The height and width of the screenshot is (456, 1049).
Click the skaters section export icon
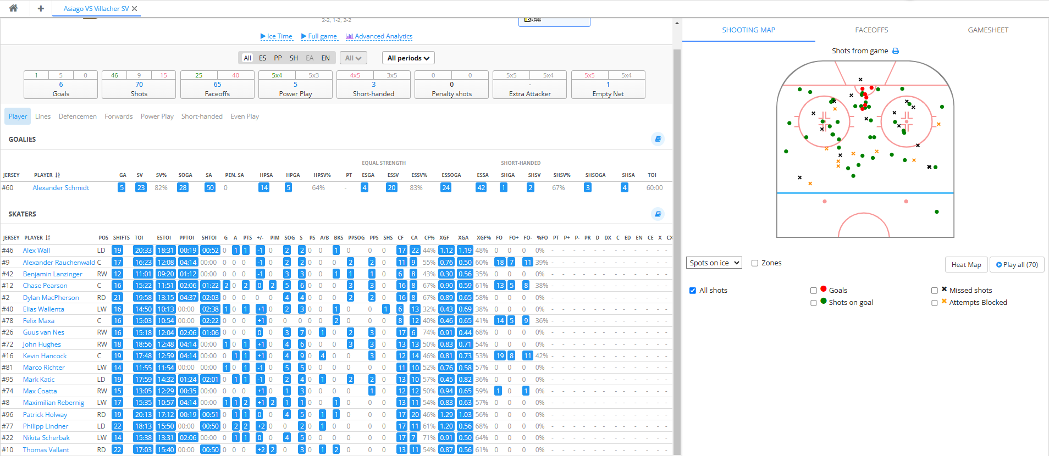[x=658, y=214]
